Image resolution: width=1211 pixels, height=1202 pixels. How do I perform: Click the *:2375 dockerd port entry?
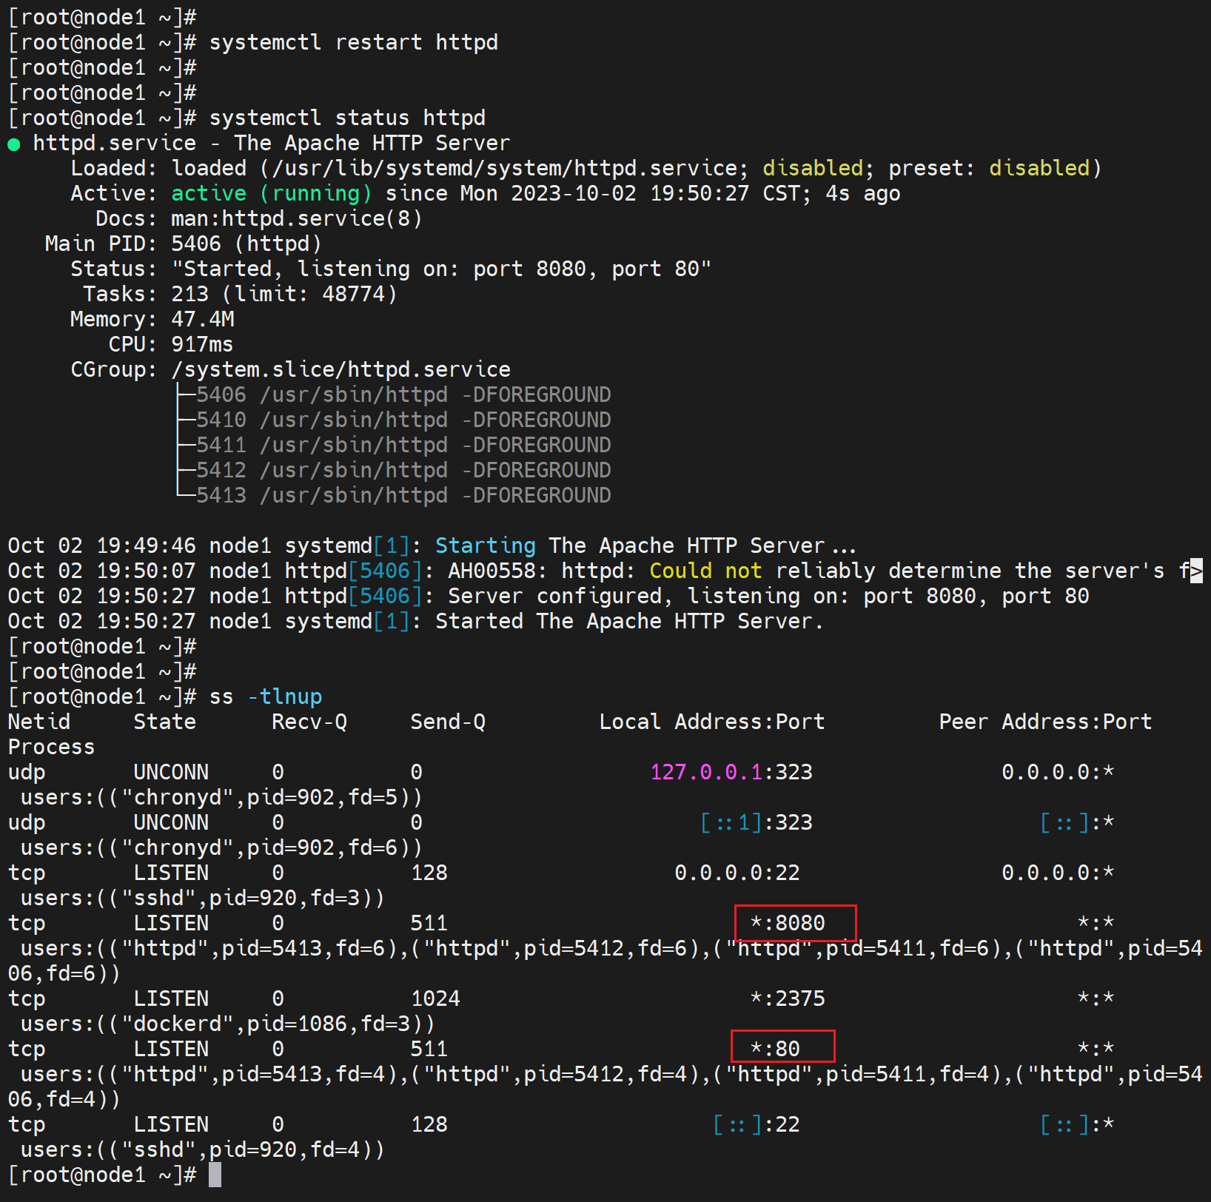point(788,998)
